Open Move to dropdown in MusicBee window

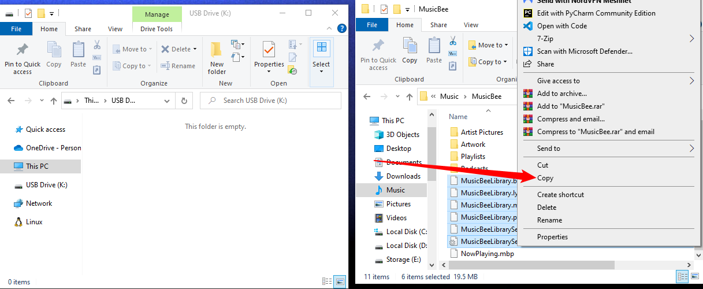488,45
